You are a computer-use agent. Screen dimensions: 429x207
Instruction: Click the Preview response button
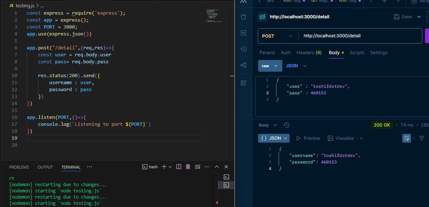308,138
